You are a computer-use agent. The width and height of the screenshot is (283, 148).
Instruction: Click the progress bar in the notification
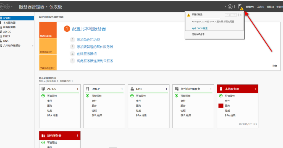tap(206, 18)
